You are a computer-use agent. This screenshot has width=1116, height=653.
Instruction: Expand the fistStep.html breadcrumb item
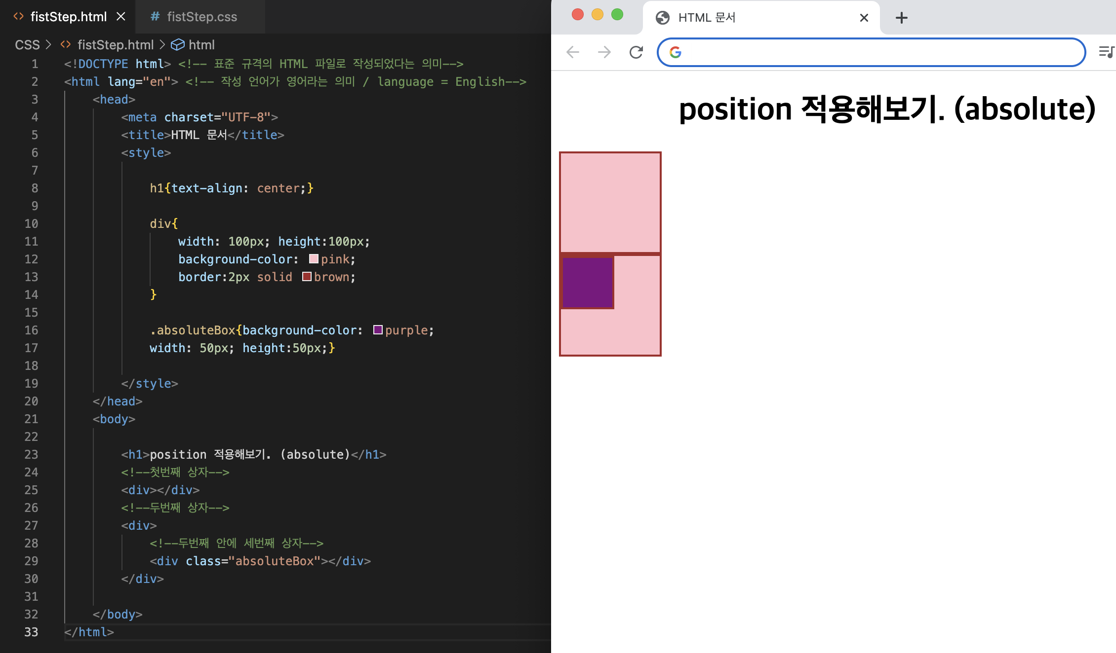pyautogui.click(x=115, y=45)
